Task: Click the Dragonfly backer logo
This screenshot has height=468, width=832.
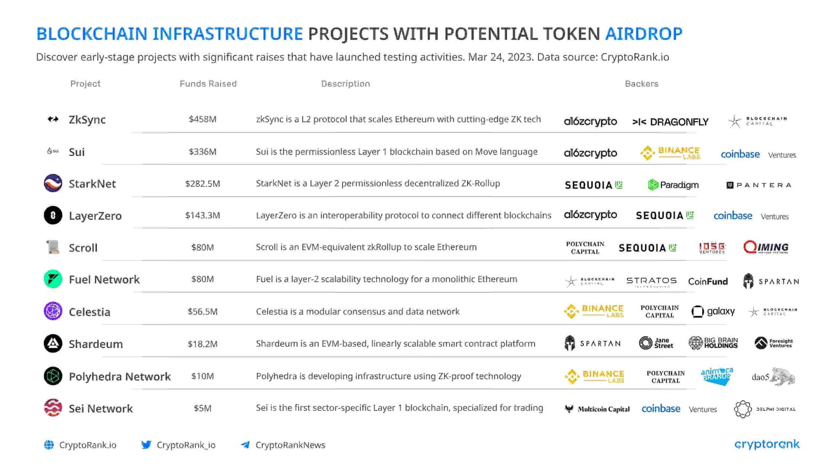Action: coord(670,122)
